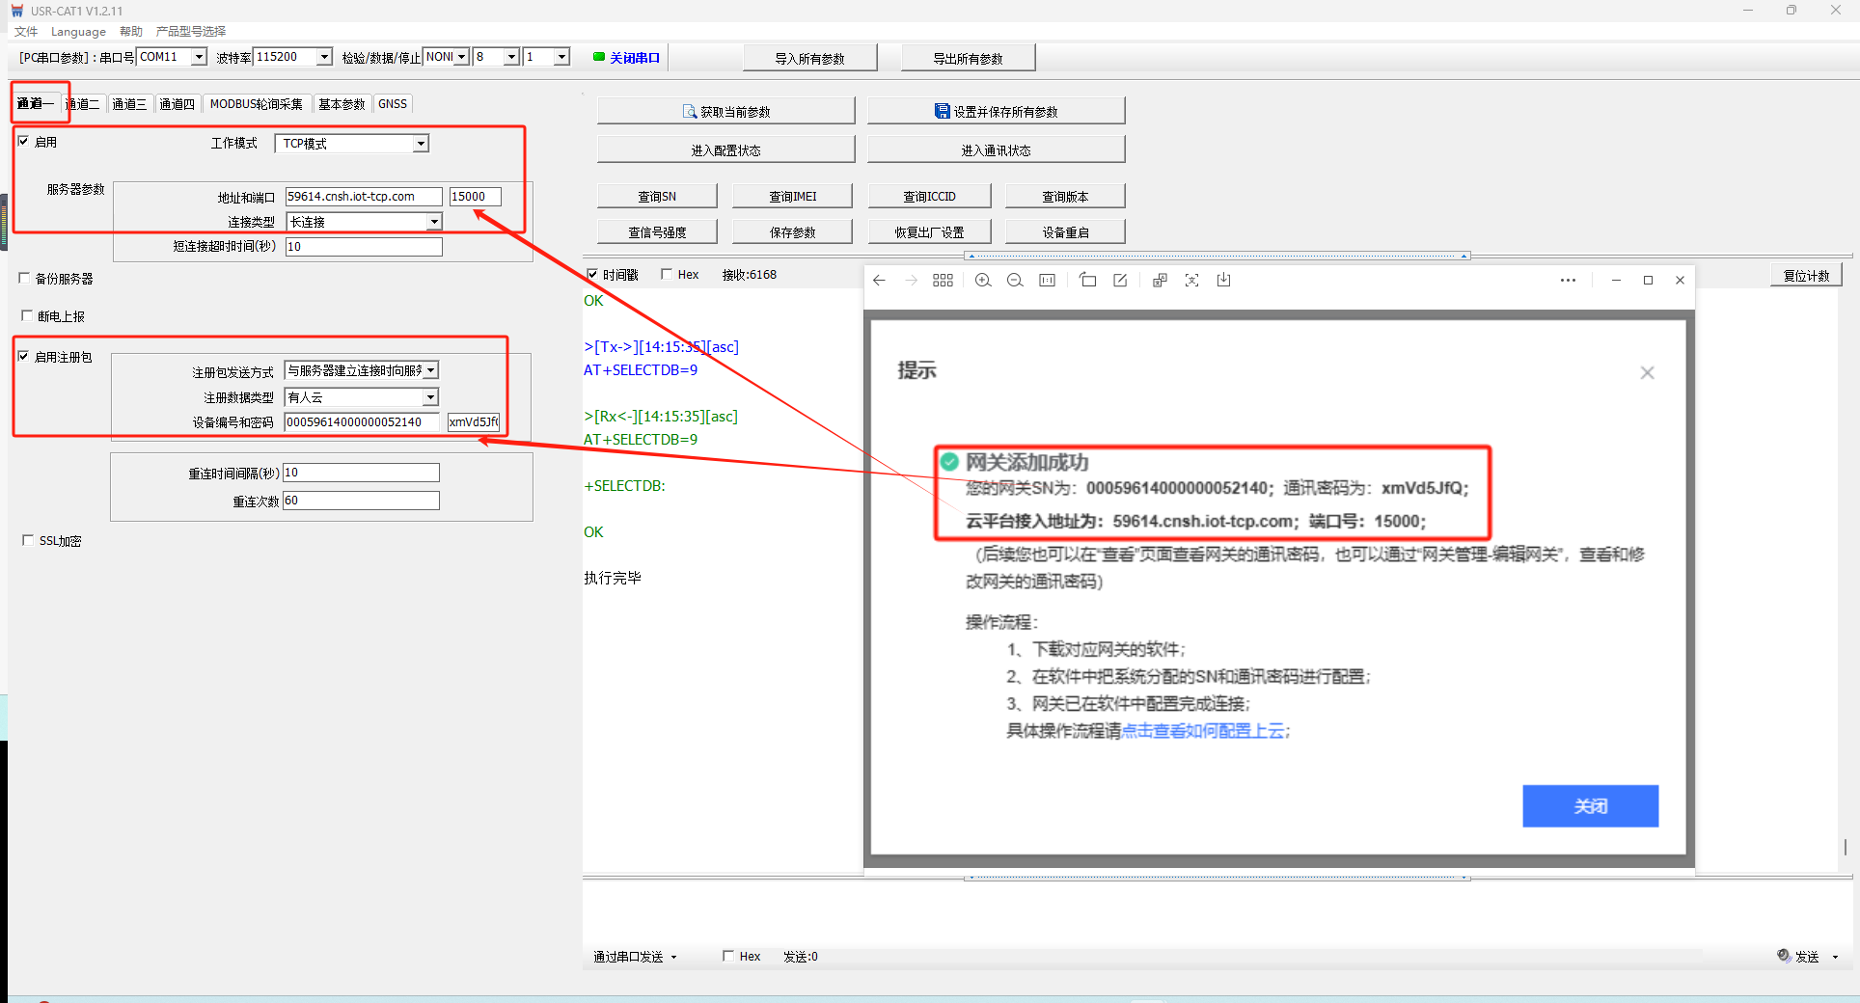Show actual size 1:1 icon
Viewport: 1860px width, 1003px height.
click(1047, 281)
